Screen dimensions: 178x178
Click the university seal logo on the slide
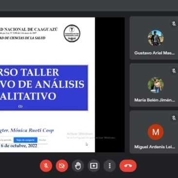pyautogui.click(x=72, y=33)
